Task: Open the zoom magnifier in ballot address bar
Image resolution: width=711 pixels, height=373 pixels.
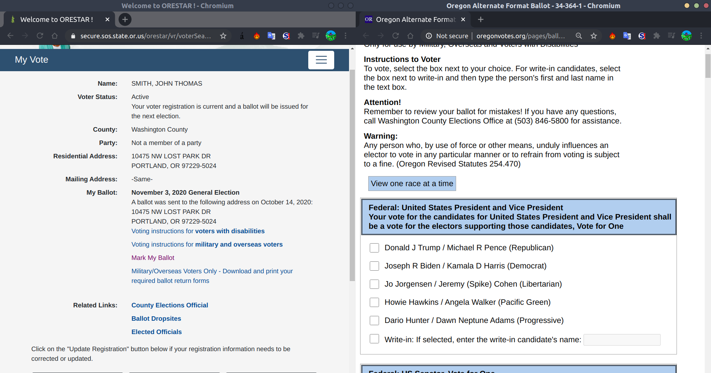Action: 579,36
